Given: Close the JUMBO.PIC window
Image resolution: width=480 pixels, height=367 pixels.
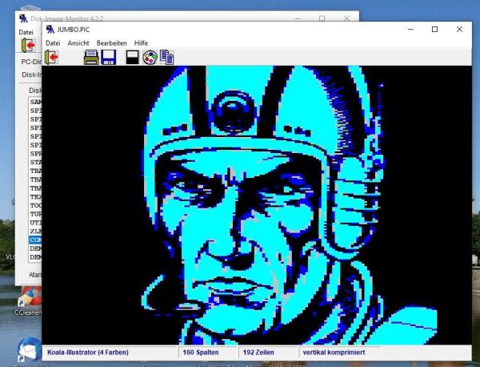Looking at the screenshot, I should coord(459,29).
